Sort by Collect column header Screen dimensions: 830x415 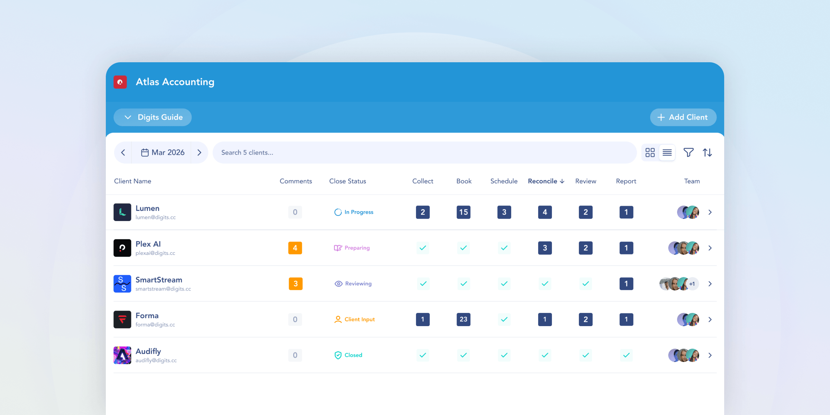coord(423,181)
